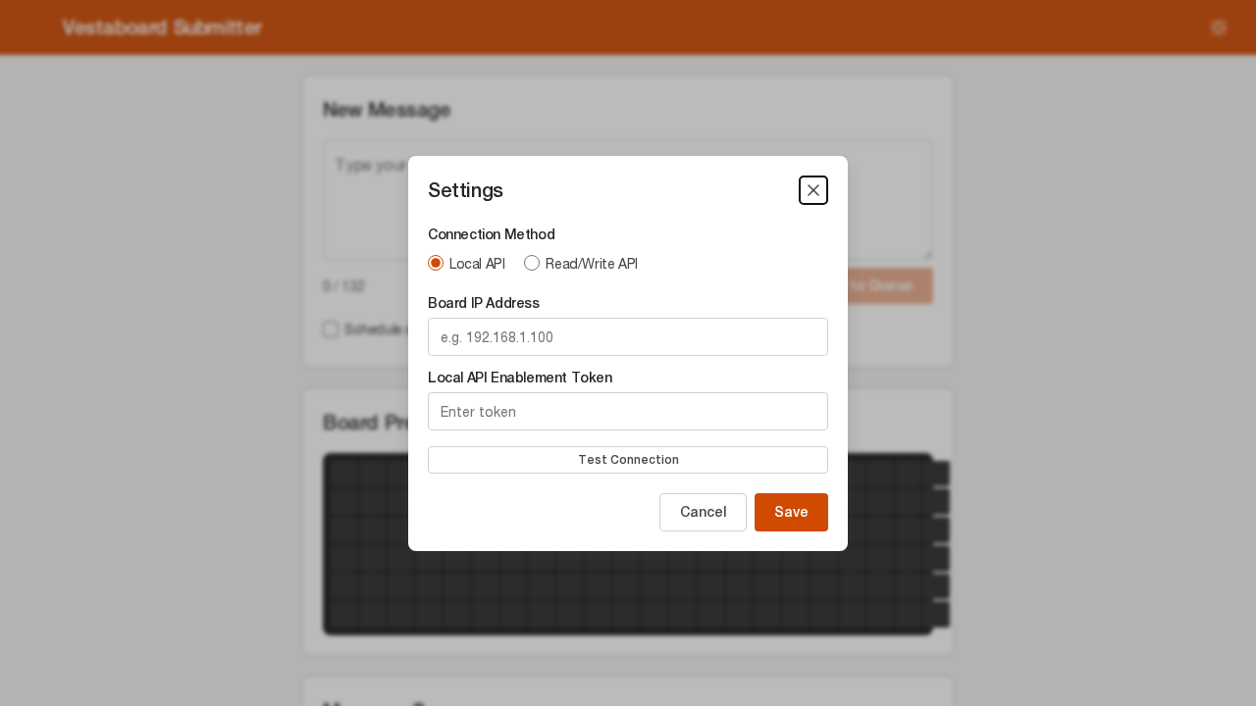The width and height of the screenshot is (1256, 706).
Task: Toggle the Schedule checkbox behind the dialog
Action: pyautogui.click(x=331, y=329)
